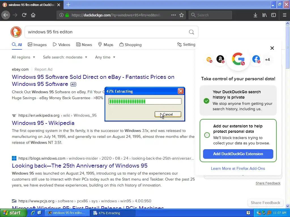Click the page scrollbar up arrow
The image size is (290, 217).
click(x=287, y=23)
